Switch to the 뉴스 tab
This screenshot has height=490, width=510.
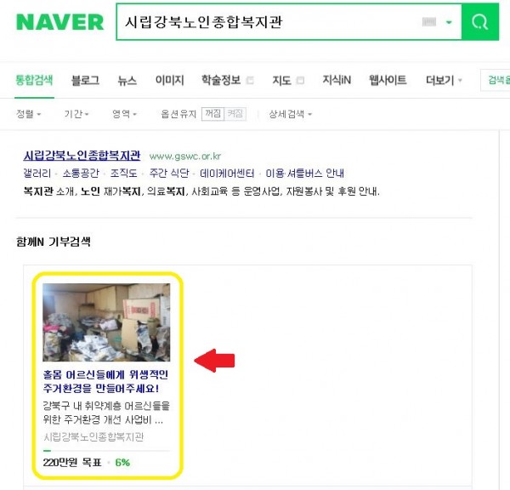click(x=127, y=80)
